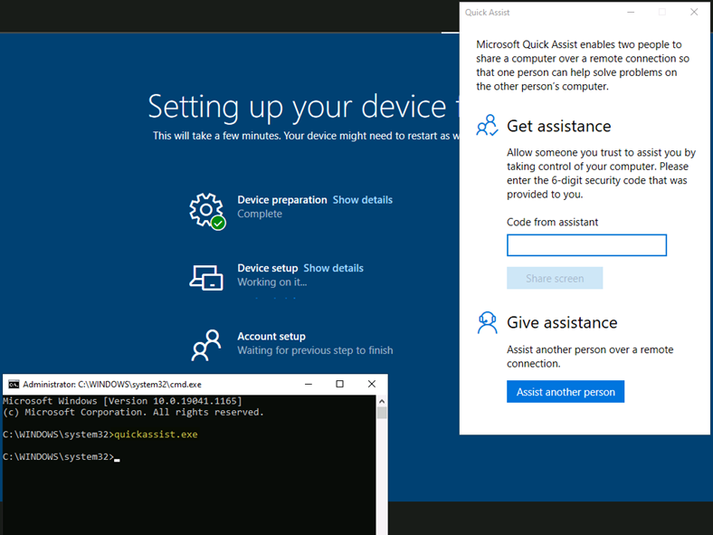
Task: Click 'Waiting for previous step to finish'
Action: [315, 350]
